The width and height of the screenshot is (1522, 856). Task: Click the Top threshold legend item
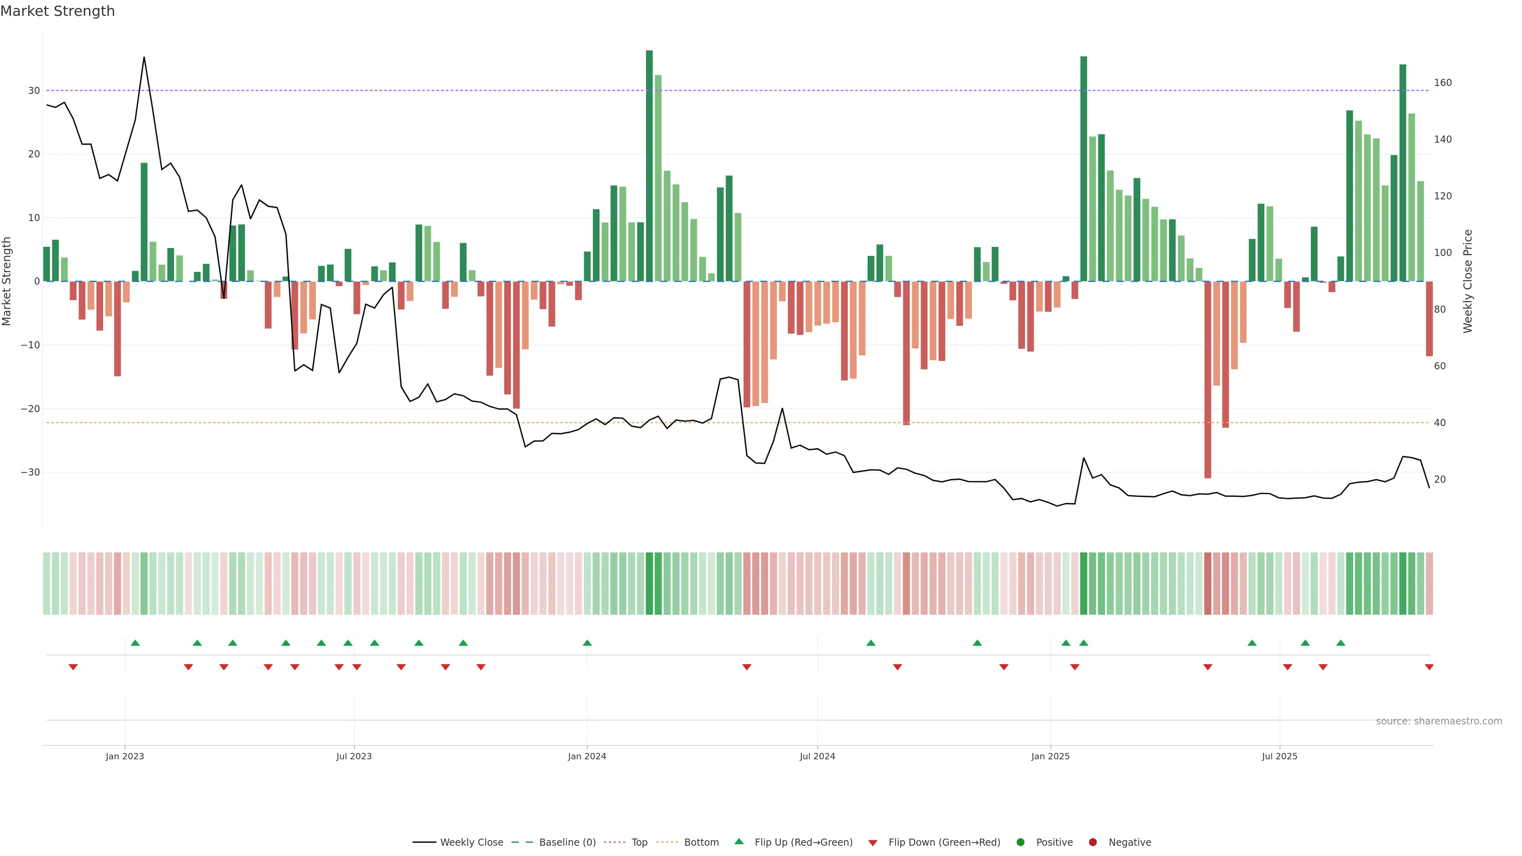639,843
